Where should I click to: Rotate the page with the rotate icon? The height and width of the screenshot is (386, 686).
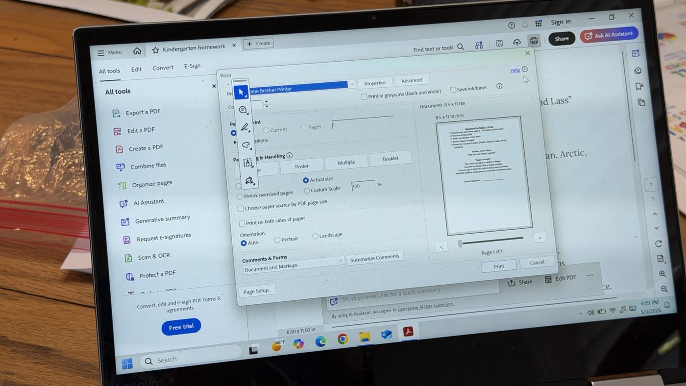click(x=659, y=243)
